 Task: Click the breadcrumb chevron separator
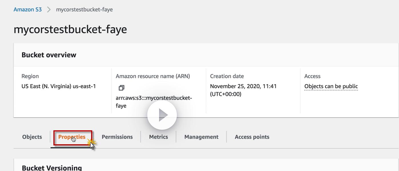coord(49,10)
